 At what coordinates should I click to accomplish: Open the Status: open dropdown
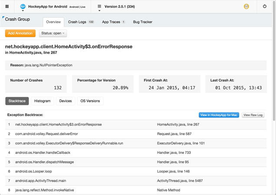53,33
